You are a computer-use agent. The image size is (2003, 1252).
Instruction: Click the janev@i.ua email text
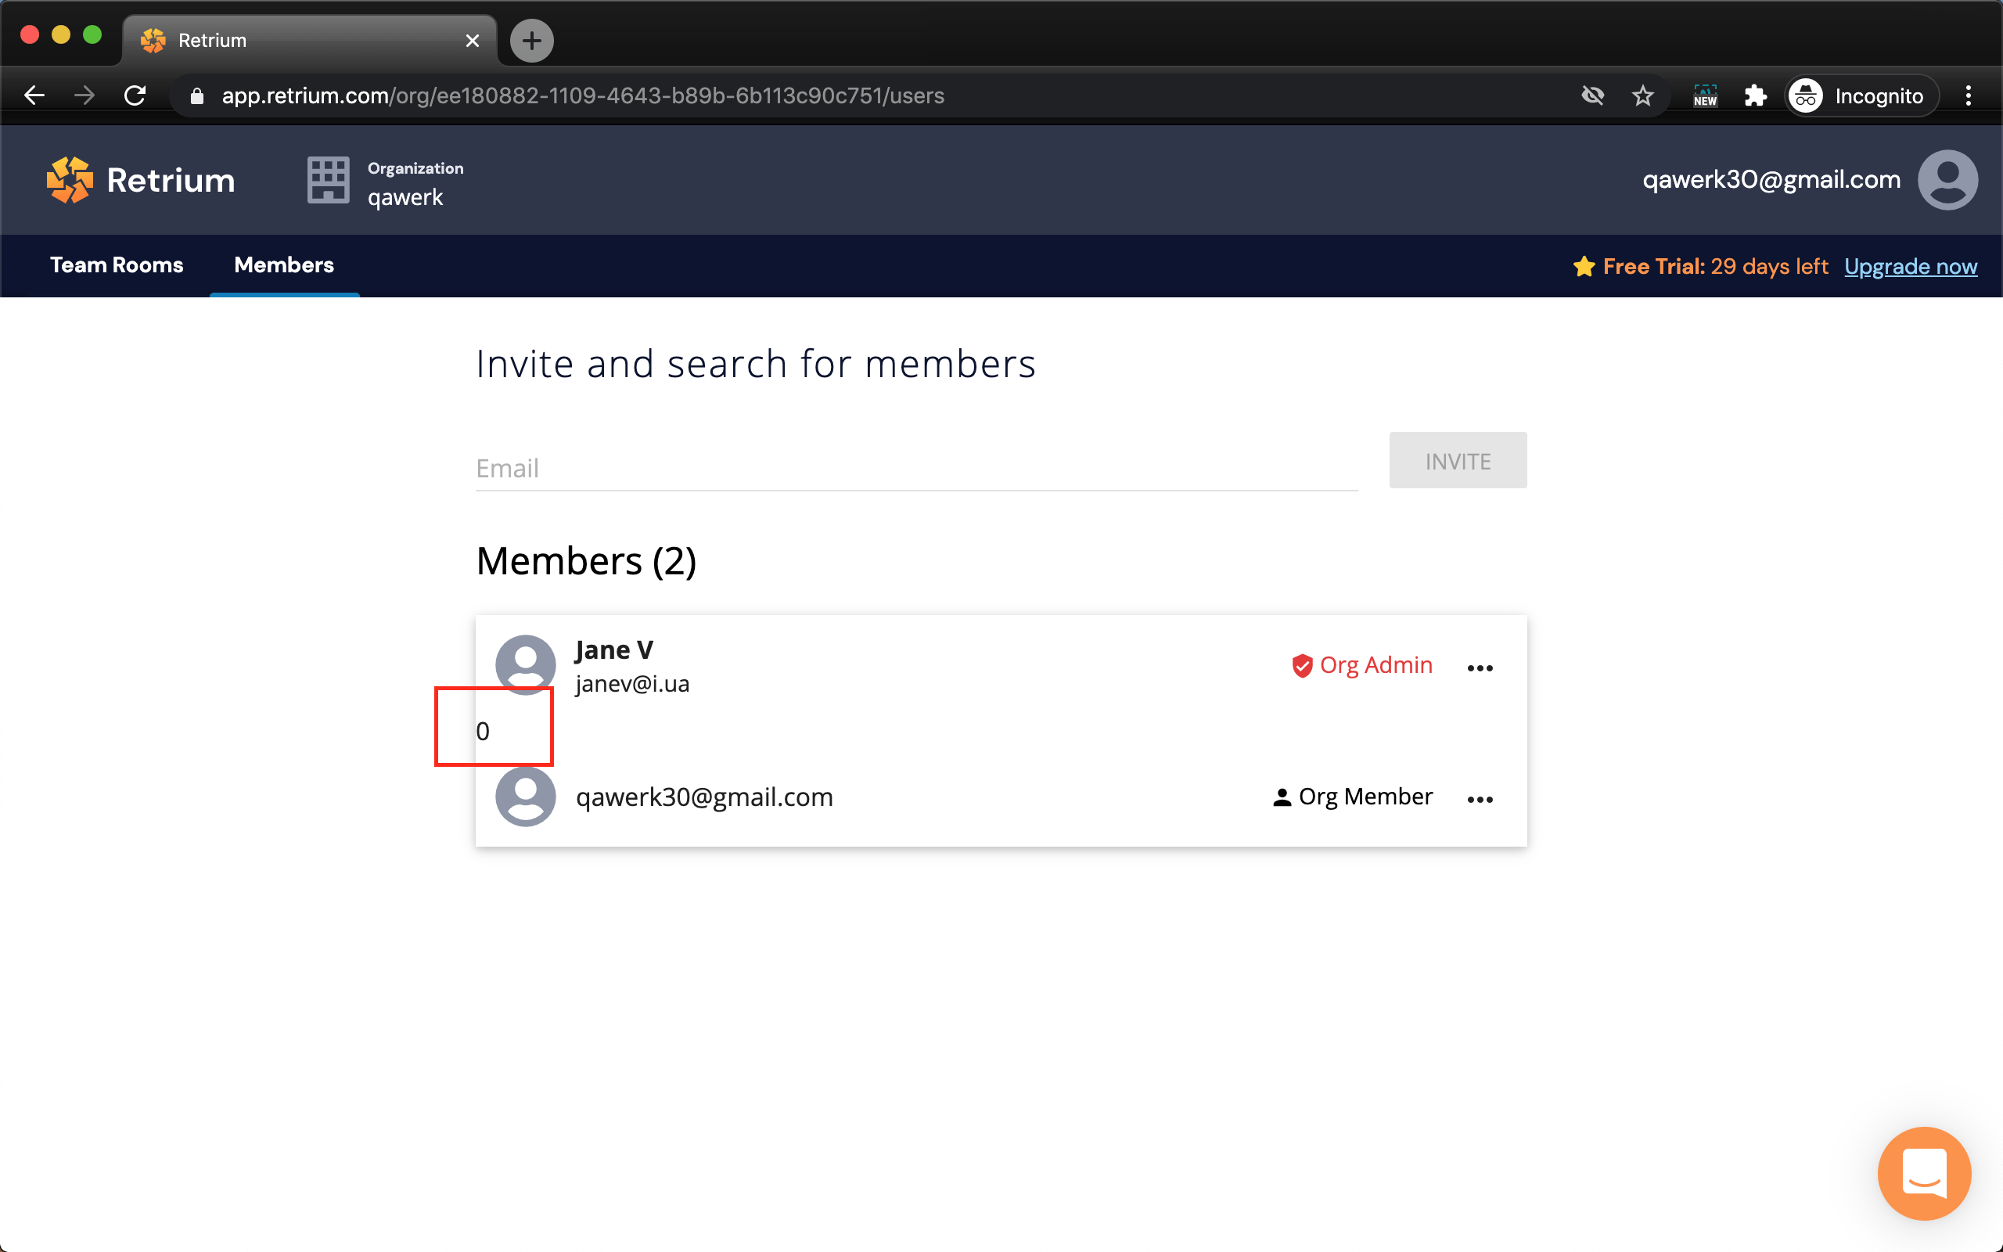(632, 684)
